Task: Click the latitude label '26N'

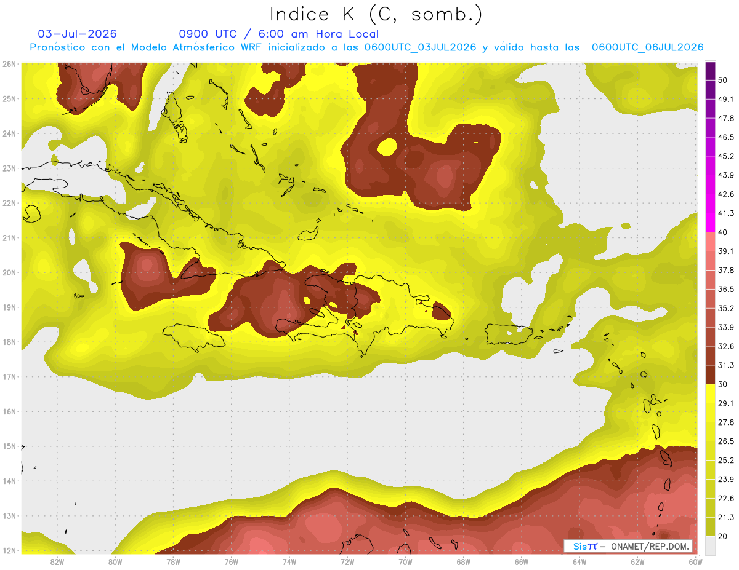Action: pyautogui.click(x=9, y=64)
